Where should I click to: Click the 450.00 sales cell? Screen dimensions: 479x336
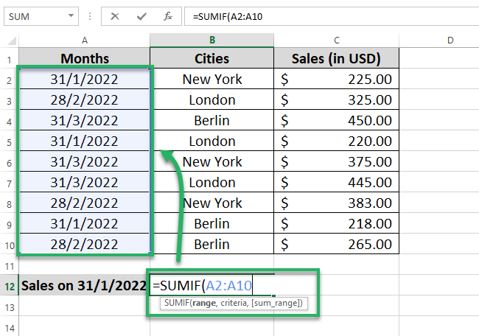click(x=336, y=120)
